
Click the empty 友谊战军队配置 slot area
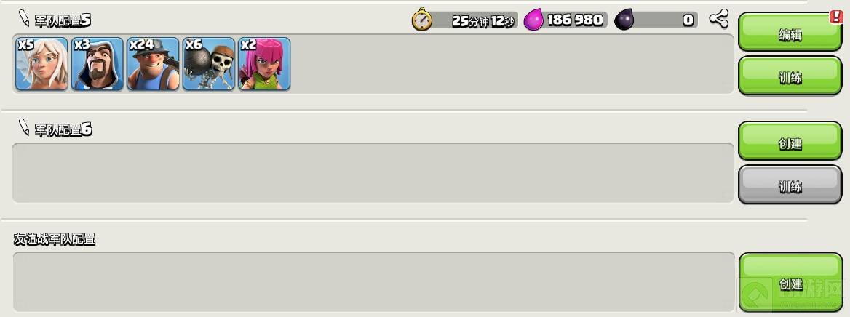coord(373,282)
